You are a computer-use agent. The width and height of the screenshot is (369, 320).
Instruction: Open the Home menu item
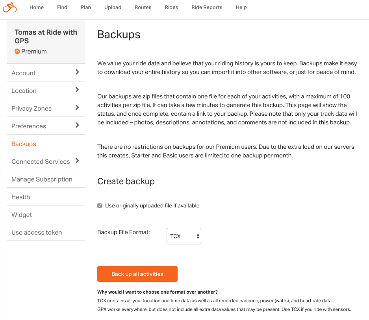pos(37,7)
